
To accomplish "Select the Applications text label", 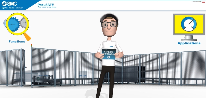I will pyautogui.click(x=189, y=43).
